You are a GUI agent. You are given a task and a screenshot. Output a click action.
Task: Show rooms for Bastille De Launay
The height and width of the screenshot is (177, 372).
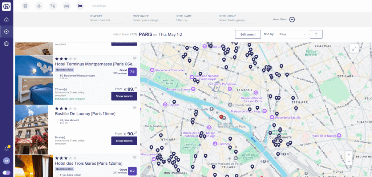point(124,141)
